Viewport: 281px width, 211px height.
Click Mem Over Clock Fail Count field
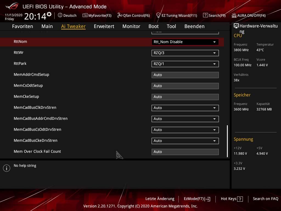coord(185,152)
